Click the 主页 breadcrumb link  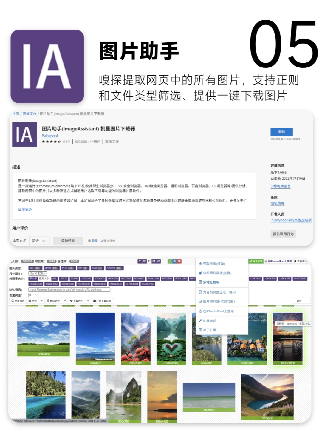coord(16,114)
